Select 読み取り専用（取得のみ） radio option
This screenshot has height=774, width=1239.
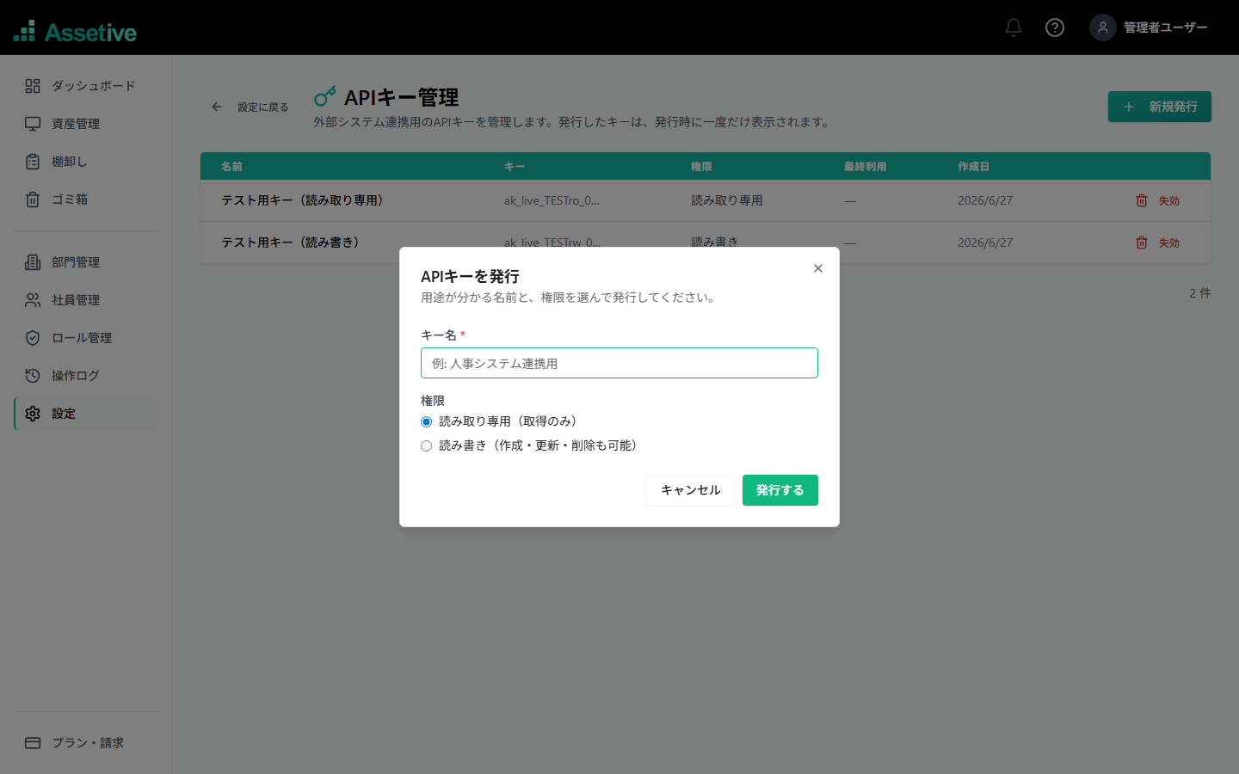(x=426, y=421)
